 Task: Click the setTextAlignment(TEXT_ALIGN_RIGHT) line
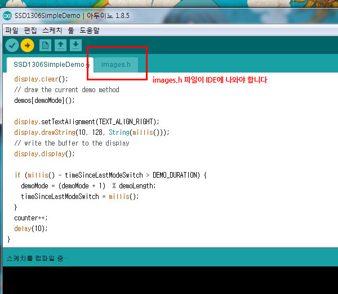click(87, 122)
